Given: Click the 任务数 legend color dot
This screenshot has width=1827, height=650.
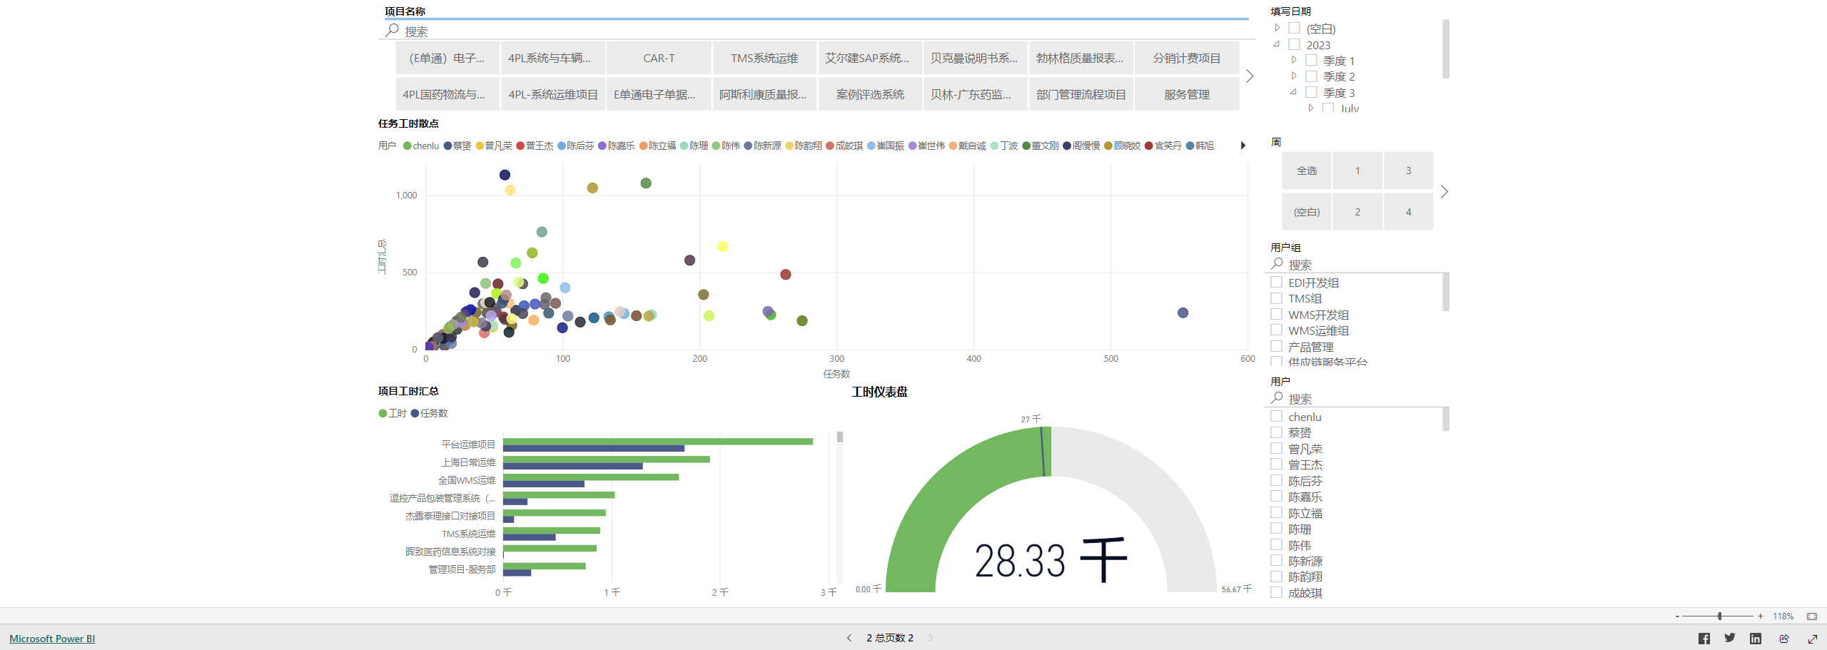Looking at the screenshot, I should [415, 413].
